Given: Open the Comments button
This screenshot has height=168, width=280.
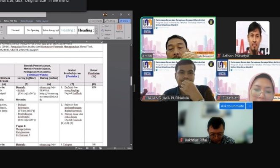Looking at the screenshot, I should (x=96, y=21).
